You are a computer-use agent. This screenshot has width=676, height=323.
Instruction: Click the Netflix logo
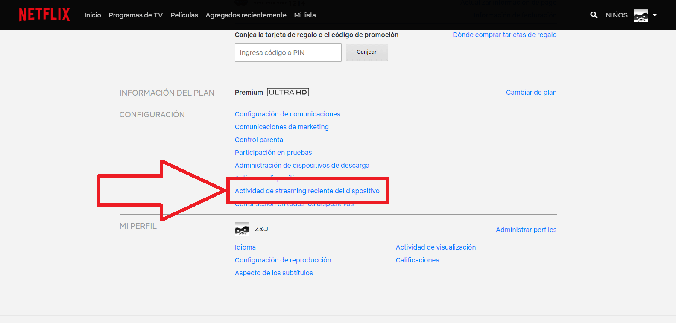tap(44, 15)
